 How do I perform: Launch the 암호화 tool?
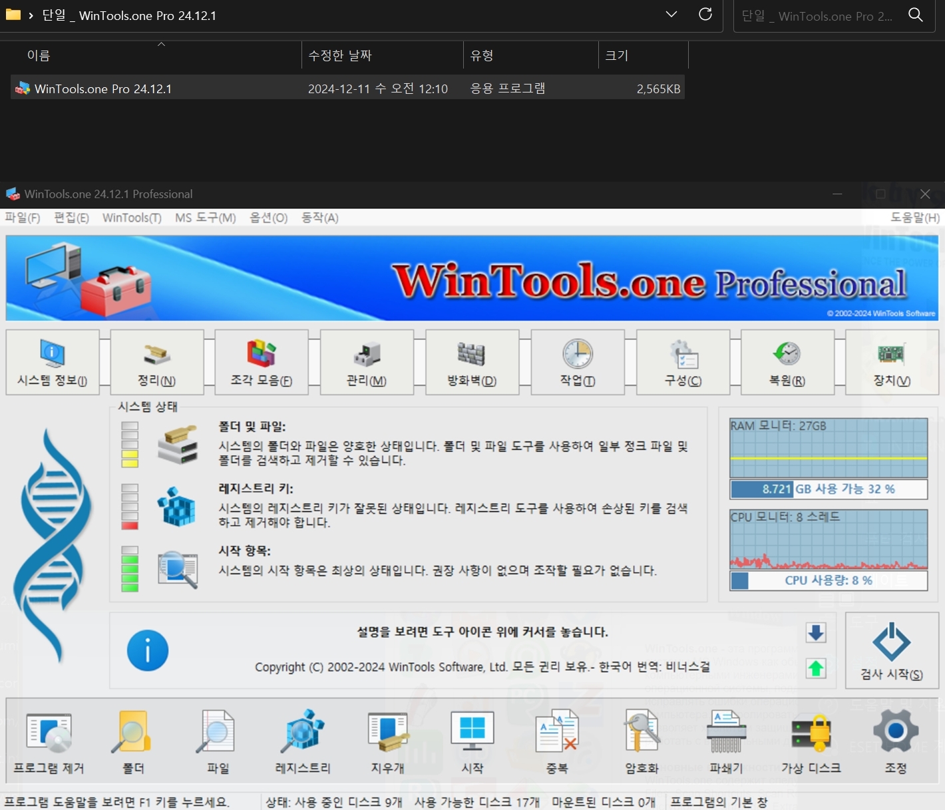(x=642, y=742)
